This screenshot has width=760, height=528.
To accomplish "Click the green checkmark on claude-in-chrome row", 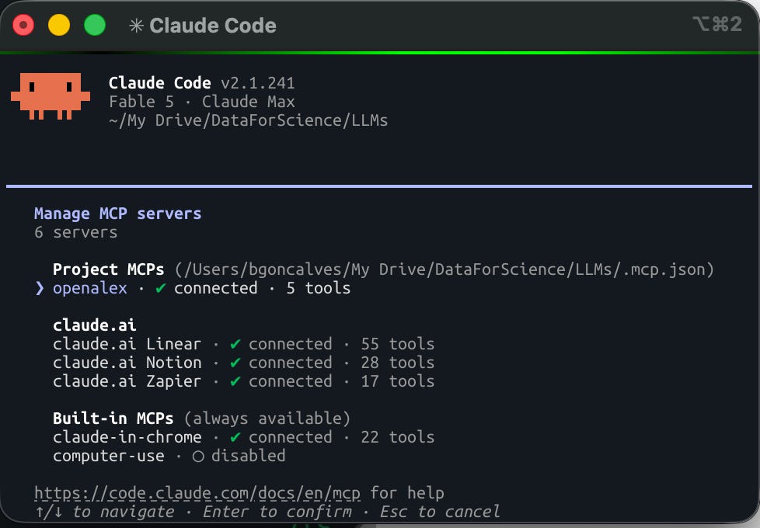I will [235, 437].
